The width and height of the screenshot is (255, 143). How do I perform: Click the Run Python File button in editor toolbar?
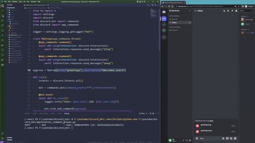coord(148,5)
